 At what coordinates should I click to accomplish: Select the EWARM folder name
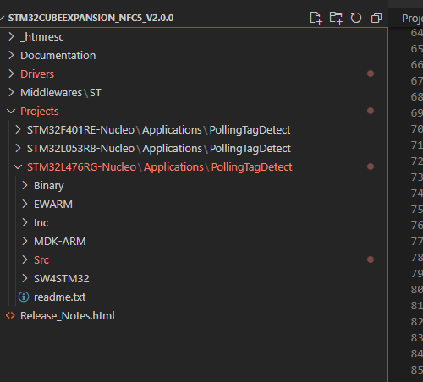coord(53,205)
